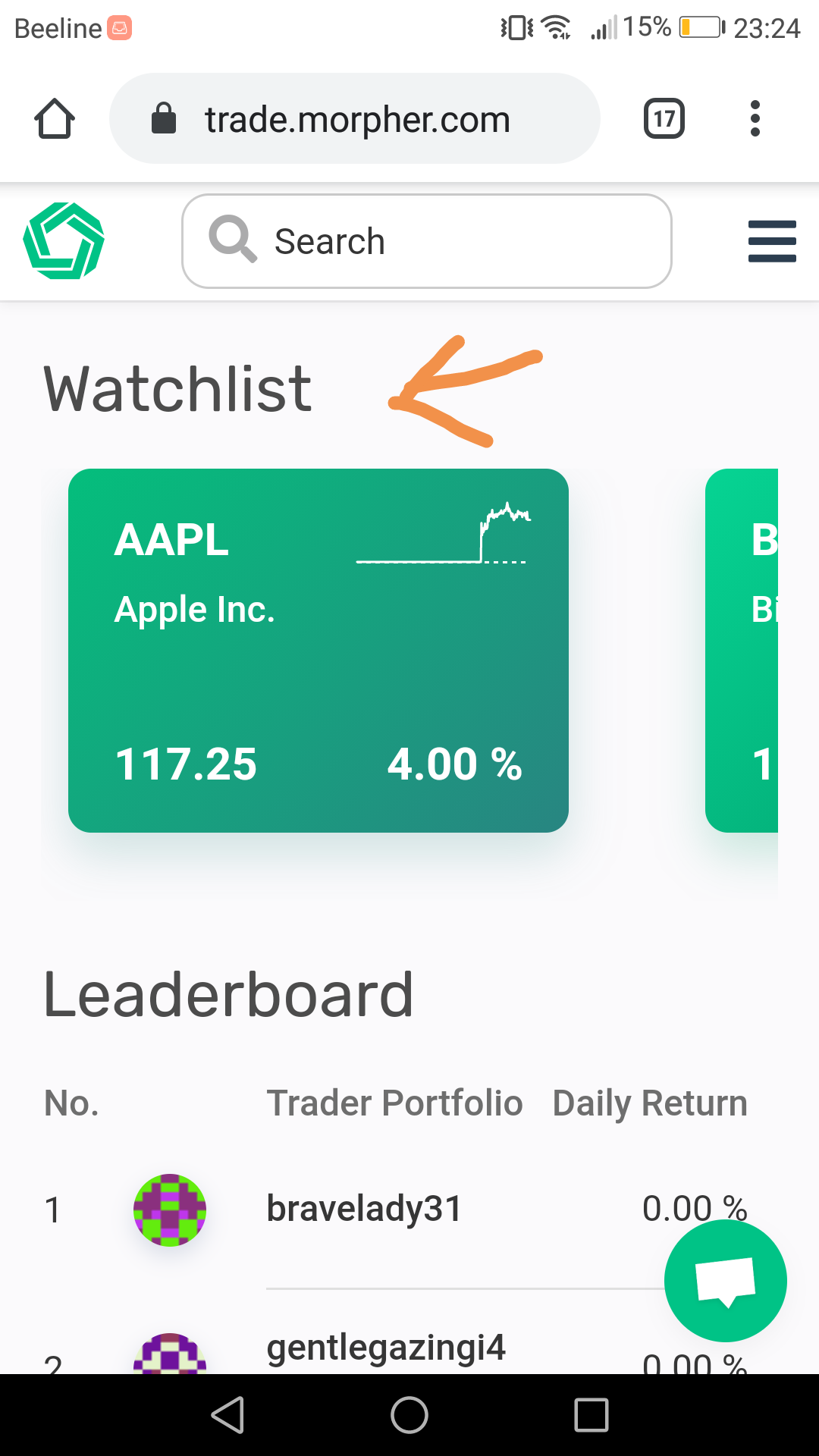Open the tab switcher showing 17 tabs

[664, 119]
